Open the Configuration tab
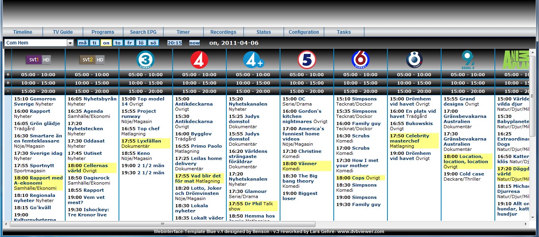The width and height of the screenshot is (539, 237). [x=304, y=32]
